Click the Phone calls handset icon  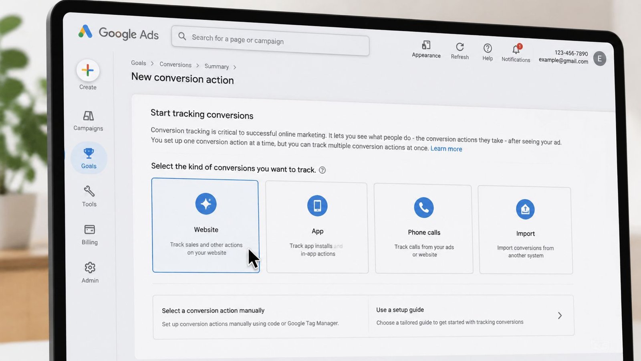pos(424,207)
